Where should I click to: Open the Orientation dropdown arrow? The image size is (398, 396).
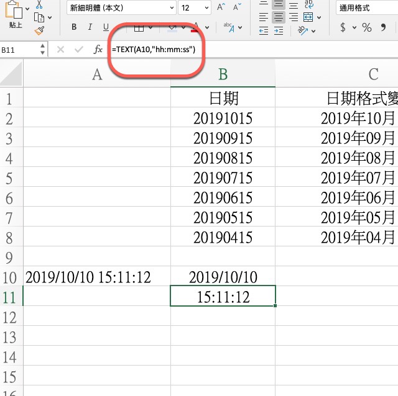313,31
